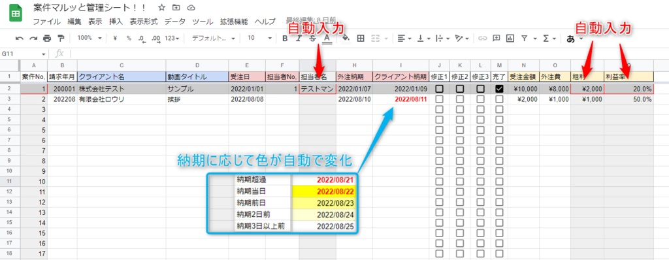Insert a link
The width and height of the screenshot is (669, 260).
[483, 38]
